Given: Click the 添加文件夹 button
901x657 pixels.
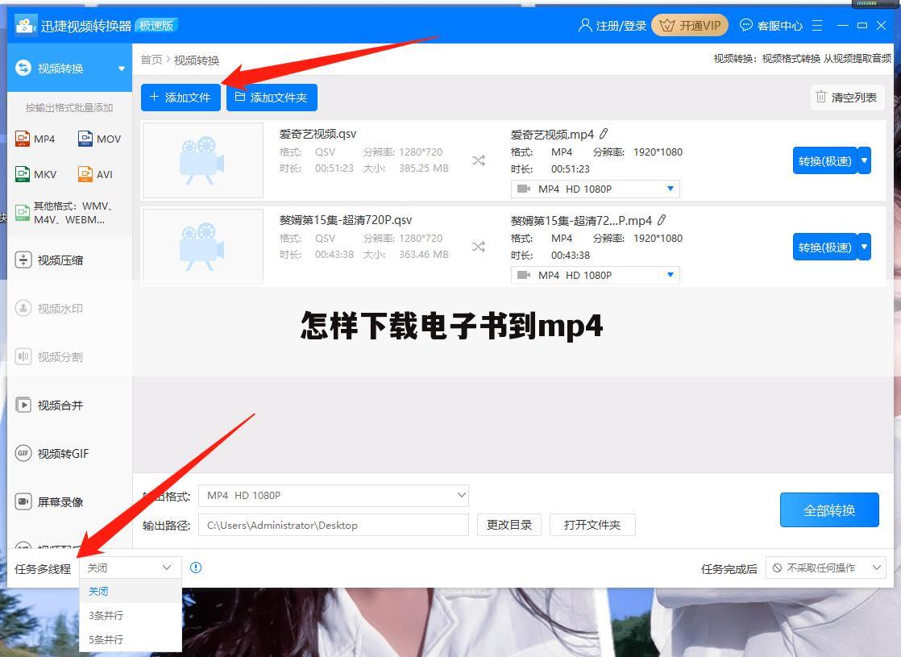Looking at the screenshot, I should click(x=272, y=98).
